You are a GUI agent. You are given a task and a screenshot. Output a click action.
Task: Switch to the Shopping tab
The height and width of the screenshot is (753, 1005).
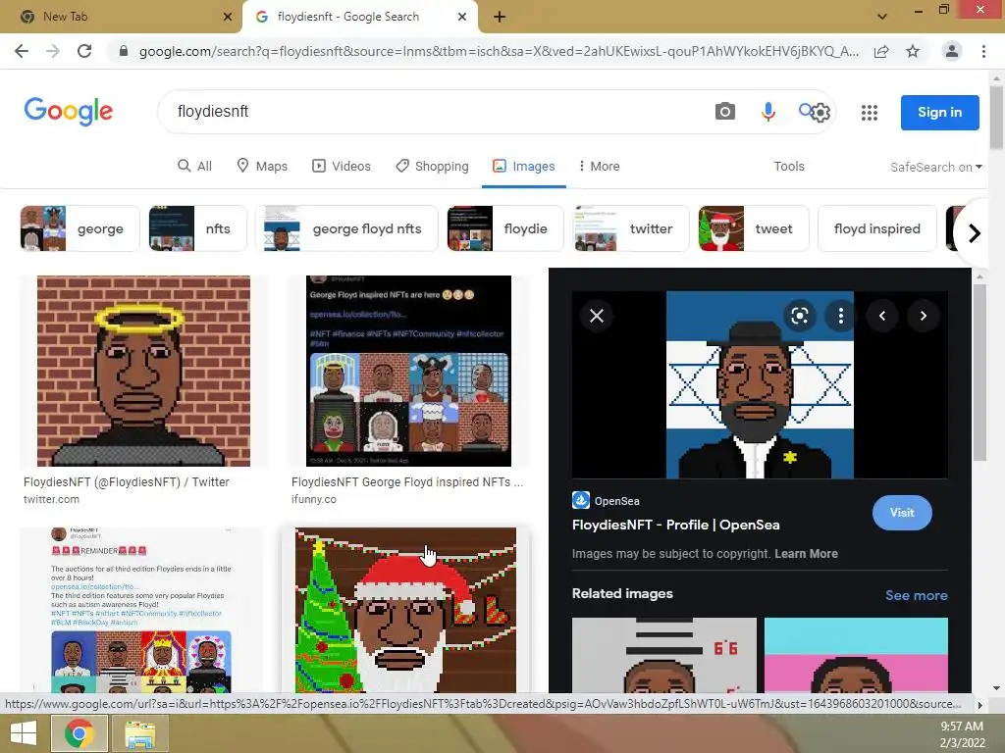[432, 166]
